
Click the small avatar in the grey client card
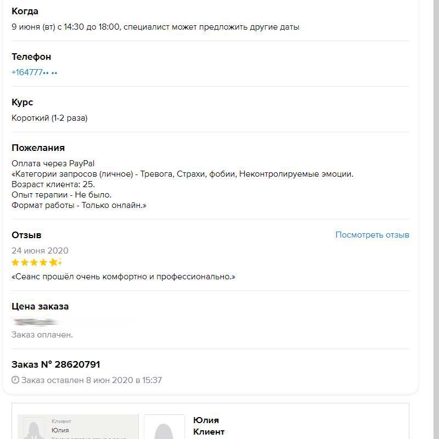(33, 429)
